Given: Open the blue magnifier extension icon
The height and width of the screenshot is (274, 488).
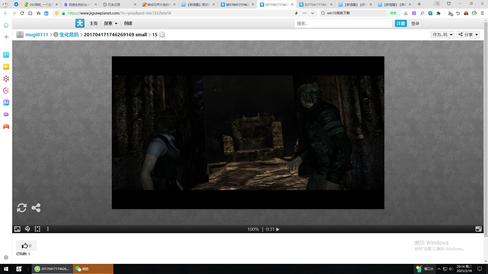Looking at the screenshot, I should 422,13.
